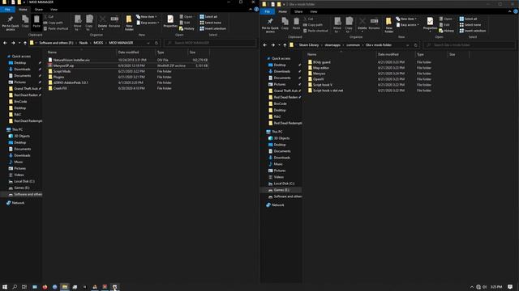Create a New folder in Gta v mods window

[389, 25]
